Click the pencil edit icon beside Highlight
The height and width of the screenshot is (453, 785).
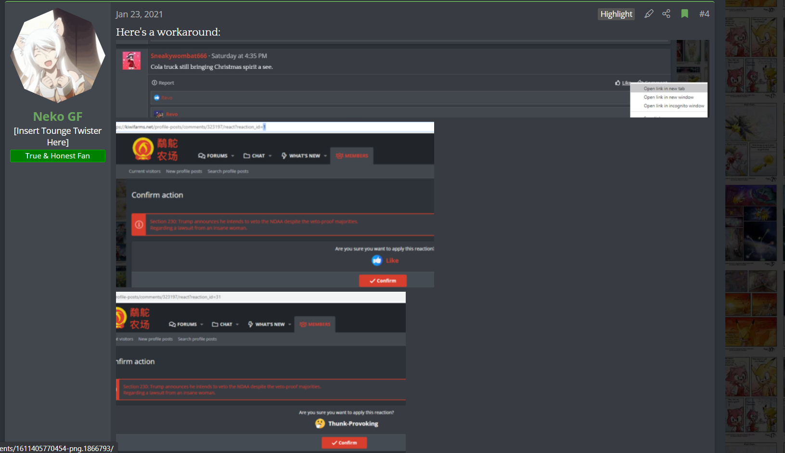pos(649,14)
